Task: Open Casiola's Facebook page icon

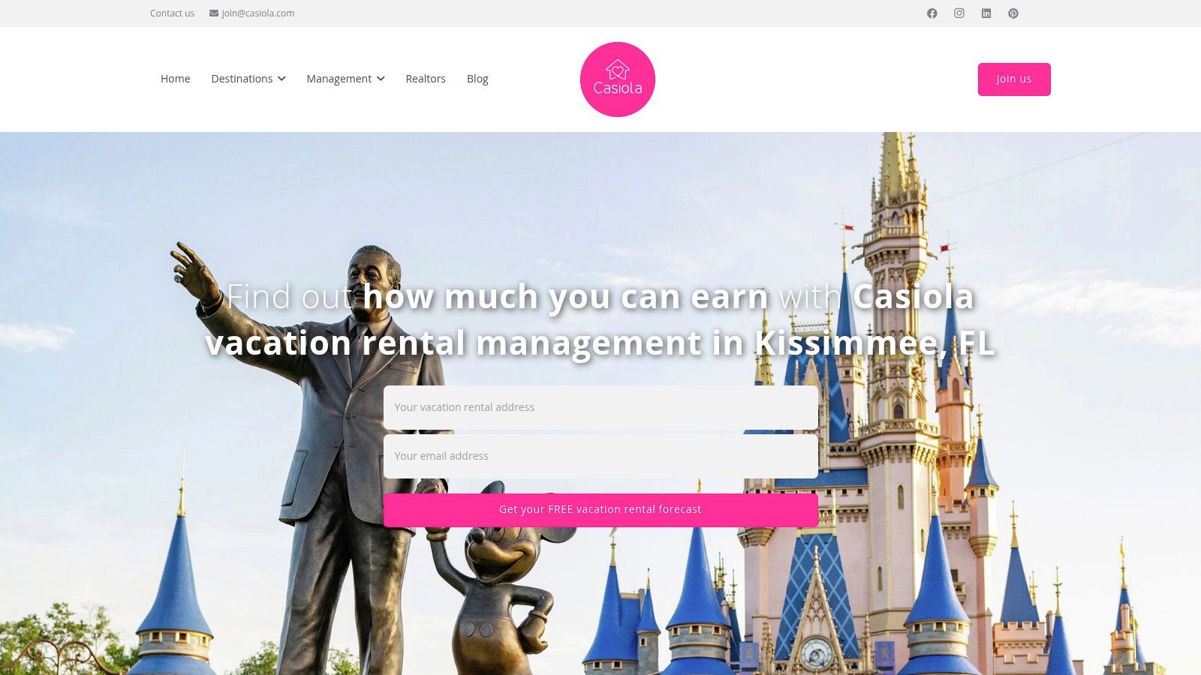Action: [x=932, y=13]
